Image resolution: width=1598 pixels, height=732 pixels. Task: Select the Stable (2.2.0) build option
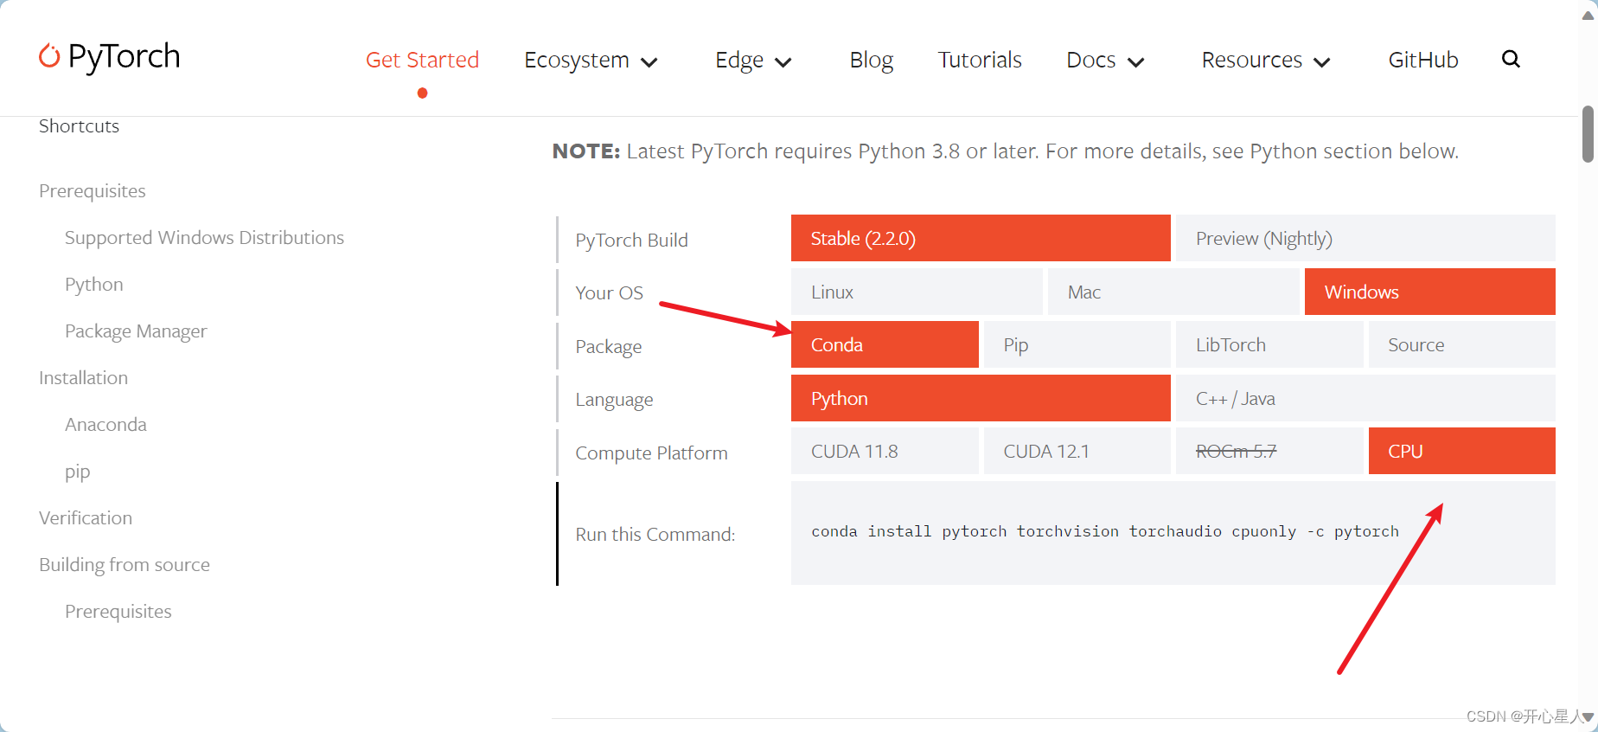[x=981, y=238]
